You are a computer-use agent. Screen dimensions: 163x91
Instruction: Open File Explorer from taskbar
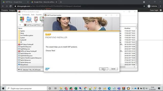click(61, 88)
